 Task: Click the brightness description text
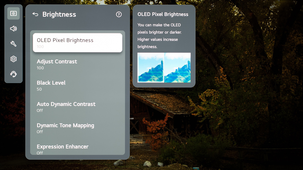click(160, 36)
